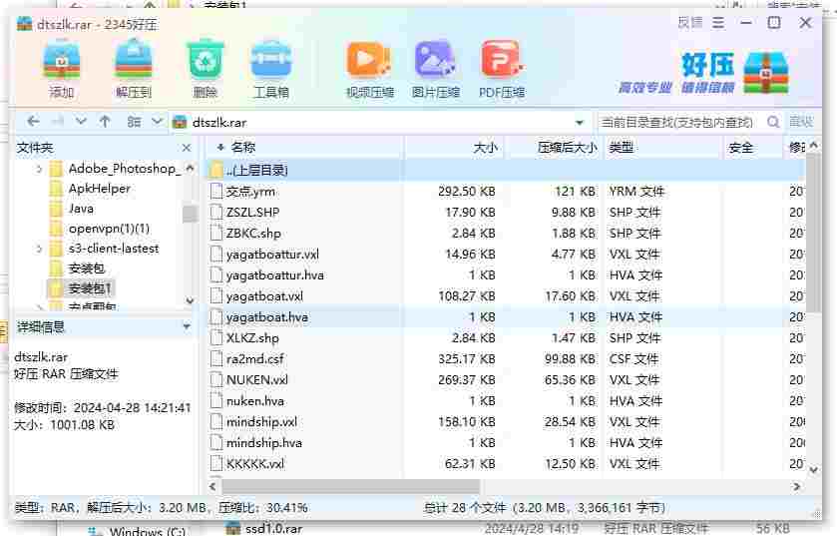Click the 添加 (Add) toolbar icon
This screenshot has height=536, width=837.
pos(62,61)
